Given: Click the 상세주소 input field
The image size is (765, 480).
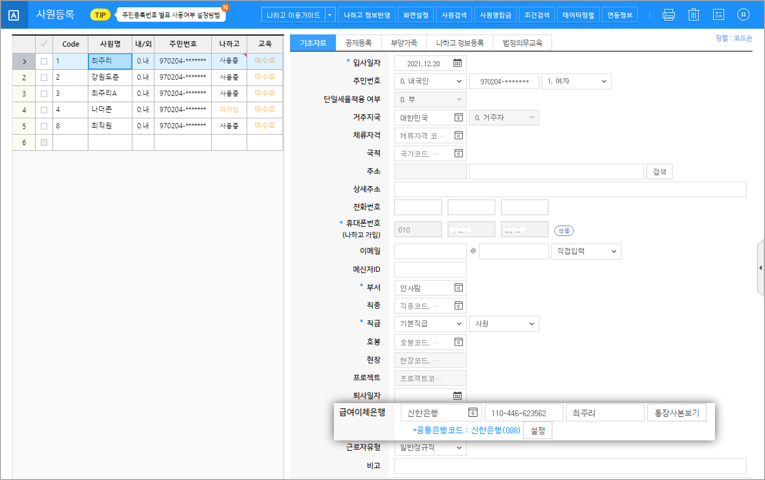Looking at the screenshot, I should pos(570,189).
